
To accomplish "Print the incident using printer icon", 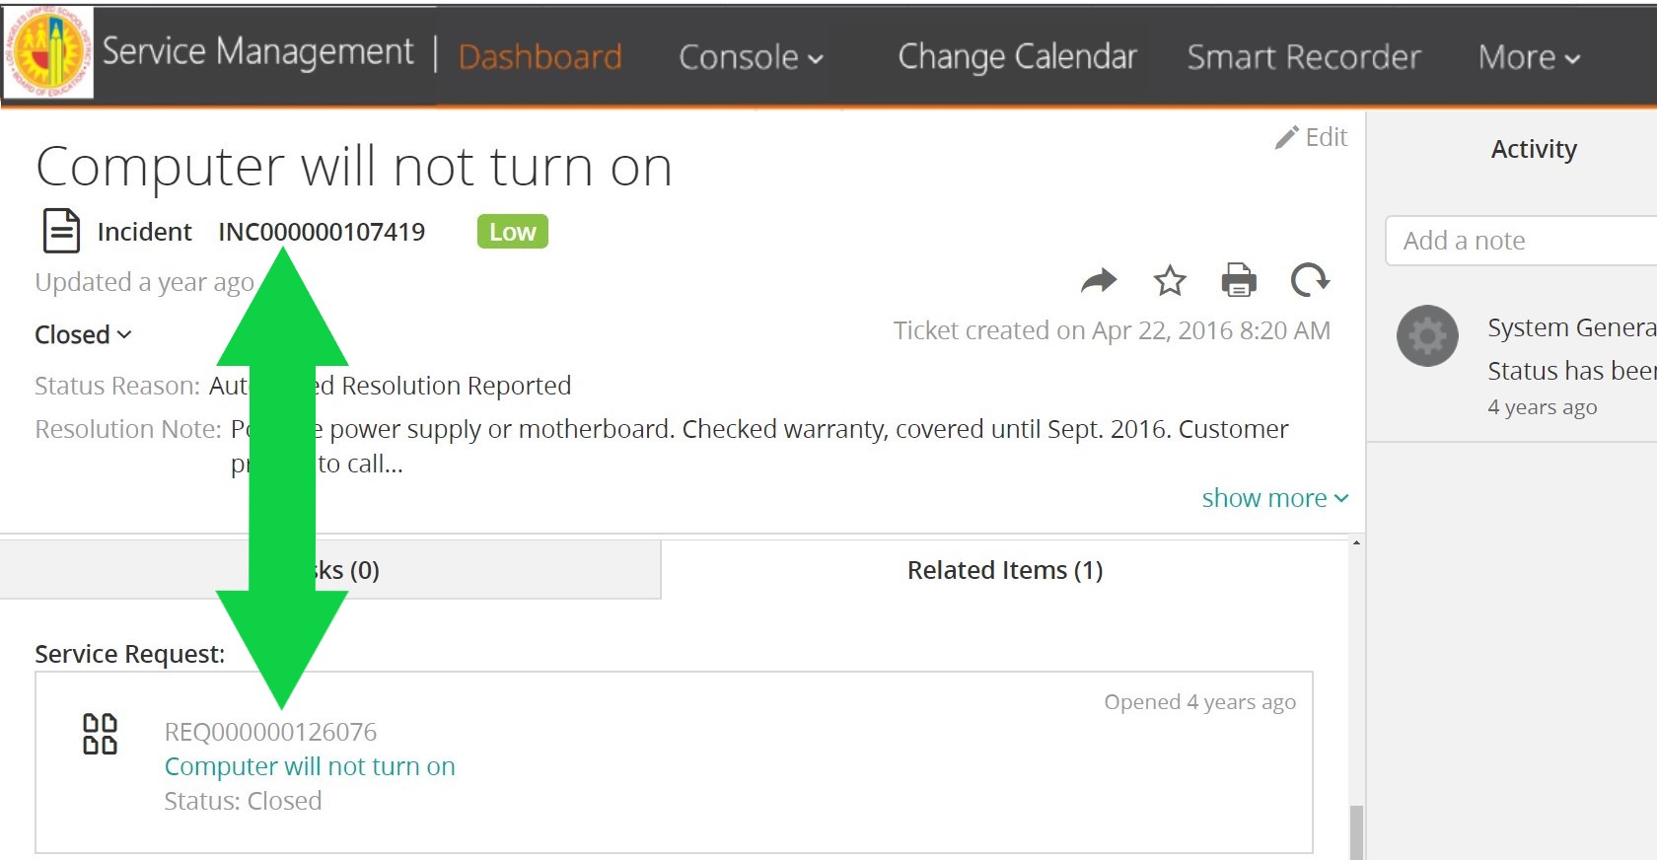I will click(1239, 281).
